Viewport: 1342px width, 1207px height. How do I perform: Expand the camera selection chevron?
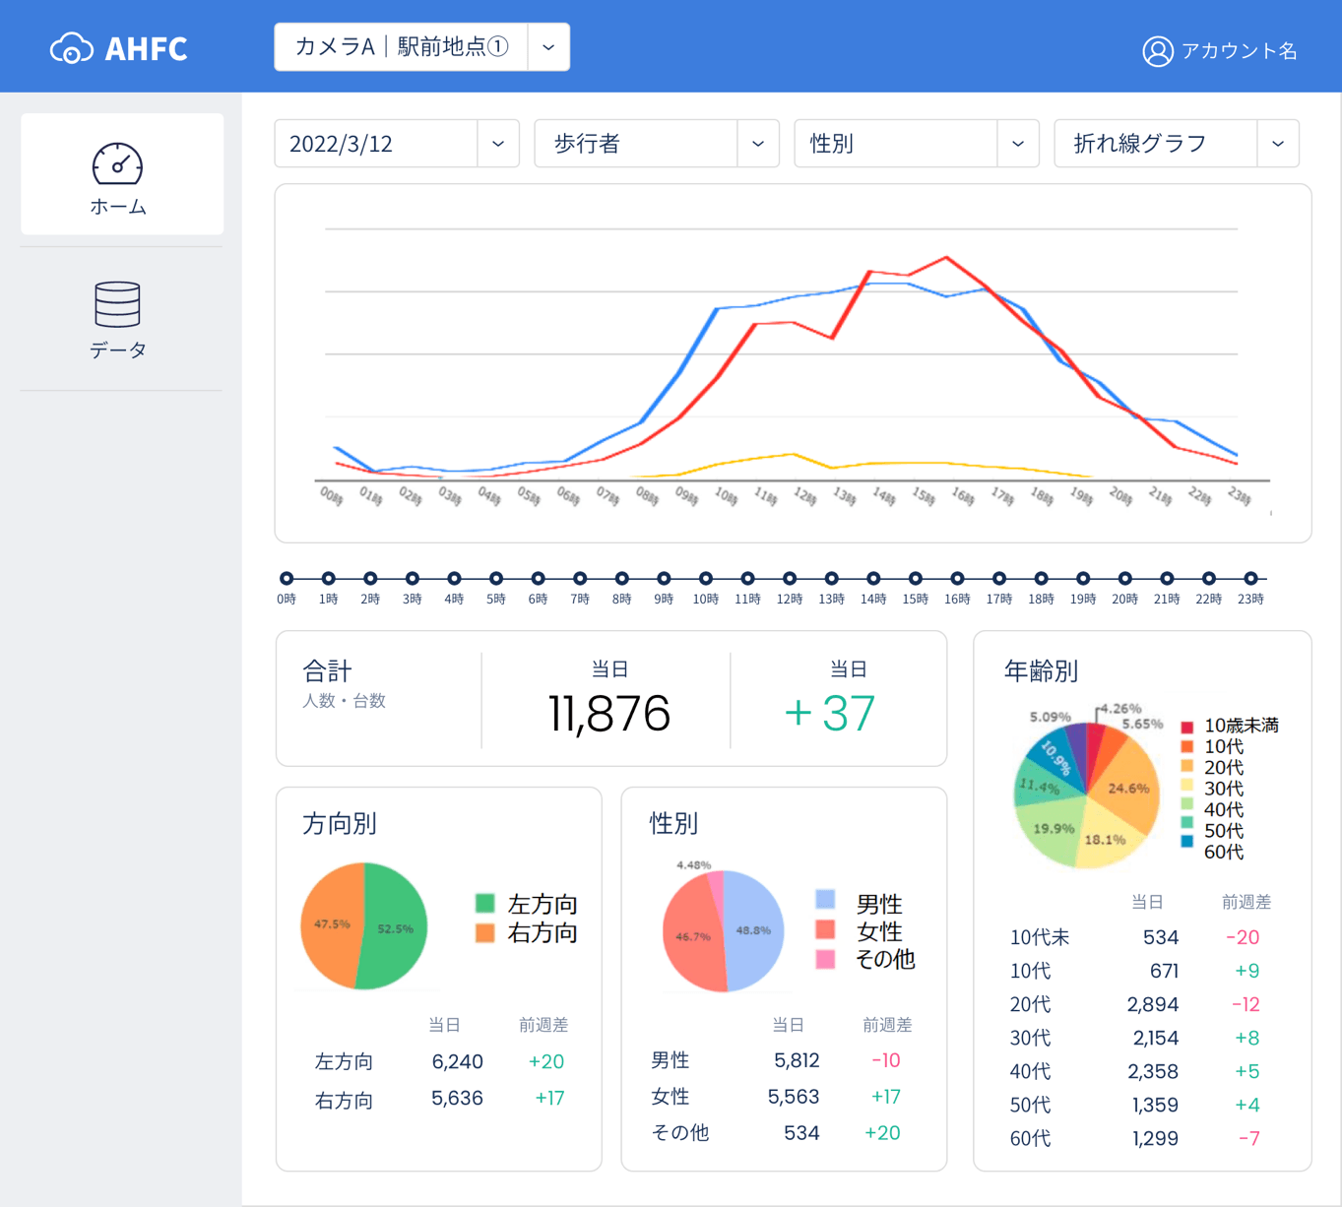(x=548, y=47)
